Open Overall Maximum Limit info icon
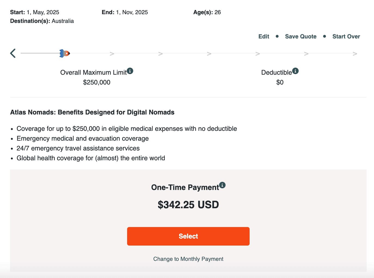Screen dimensions: 374x278 click(x=130, y=71)
